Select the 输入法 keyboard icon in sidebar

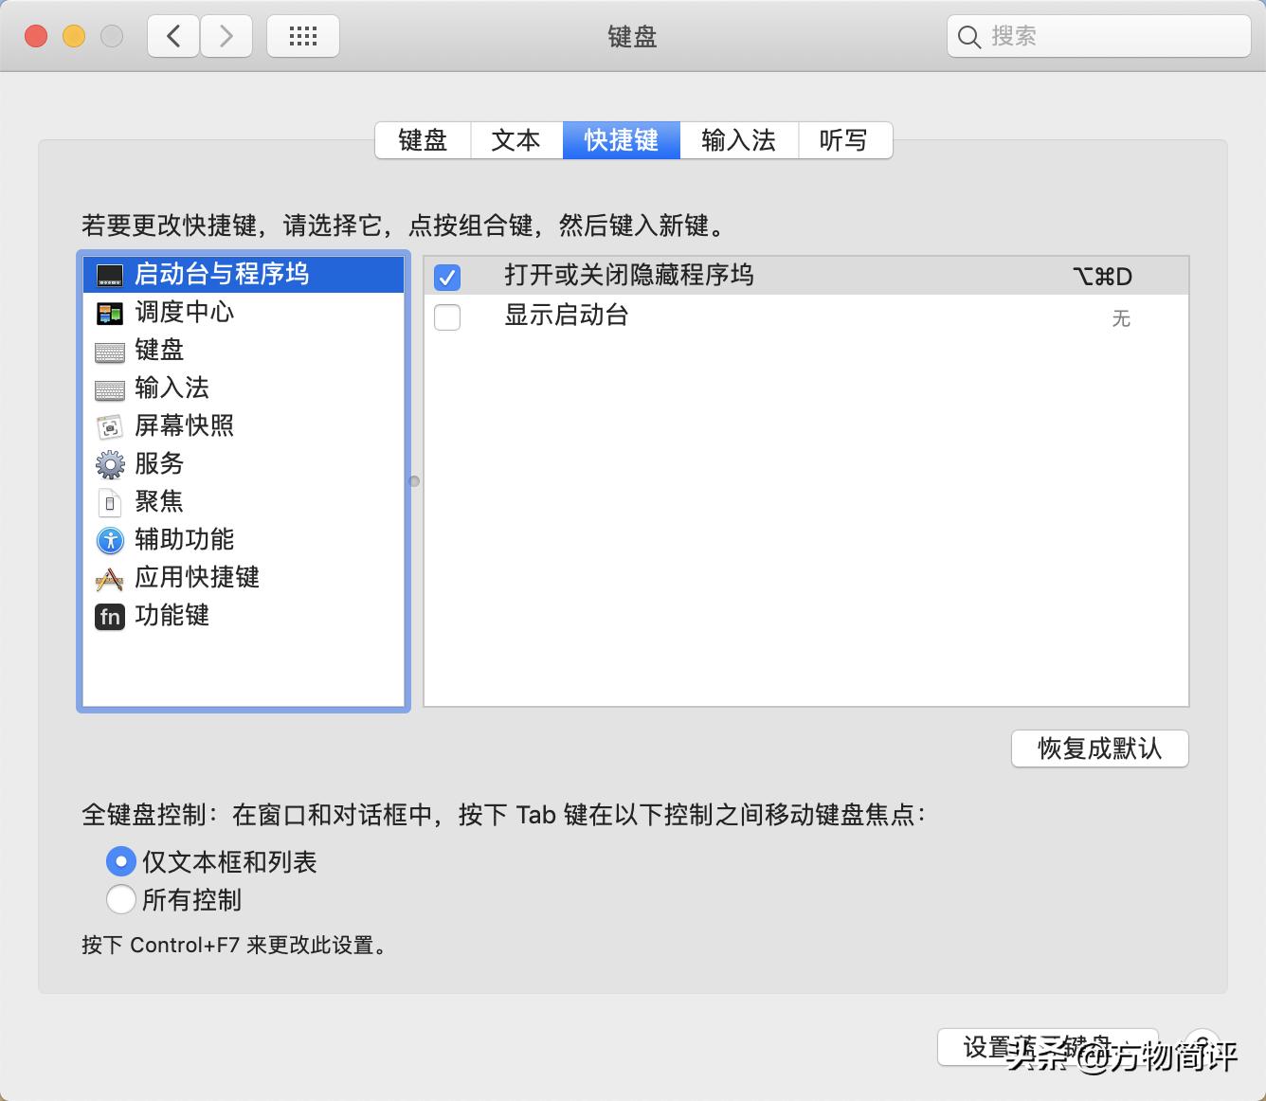109,388
